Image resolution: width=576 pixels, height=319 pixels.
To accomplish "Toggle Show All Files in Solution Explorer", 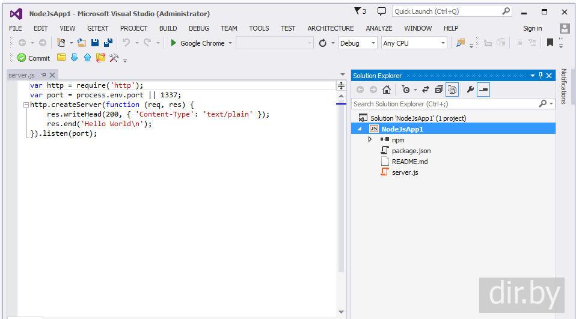I will coord(452,90).
